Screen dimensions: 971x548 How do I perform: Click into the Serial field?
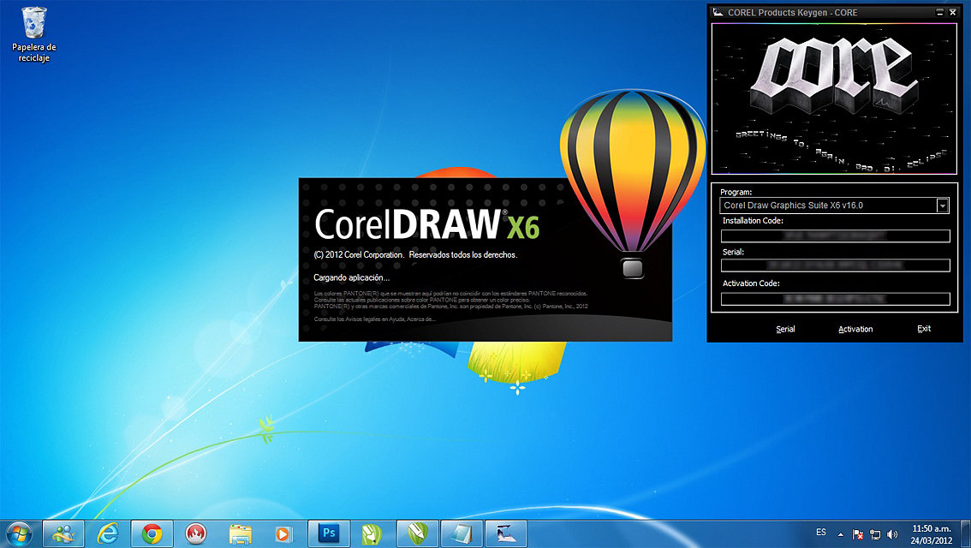coord(836,265)
